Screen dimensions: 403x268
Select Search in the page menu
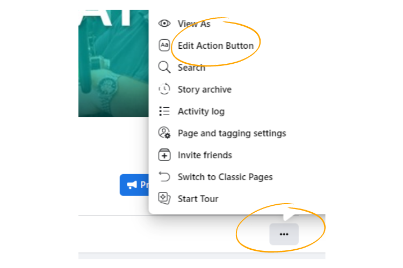[x=191, y=68]
